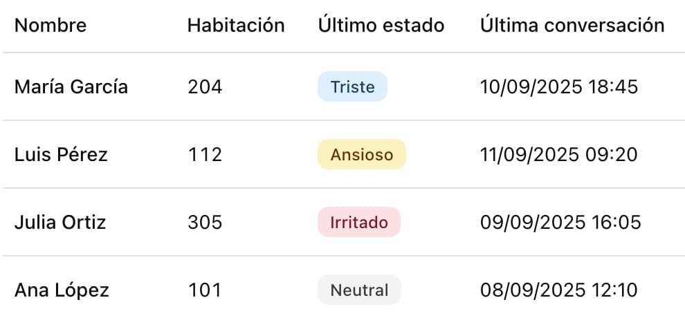Screen dimensions: 685x318
Task: Select the 11/09/2025 09:20 conversation timestamp
Action: click(x=558, y=154)
